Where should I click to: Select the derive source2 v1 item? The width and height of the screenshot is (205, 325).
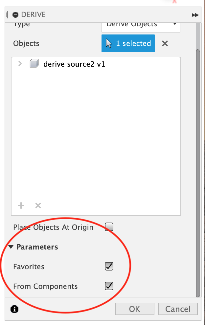click(74, 64)
